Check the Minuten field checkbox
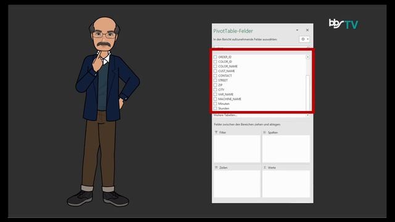This screenshot has height=222, width=395. (215, 104)
